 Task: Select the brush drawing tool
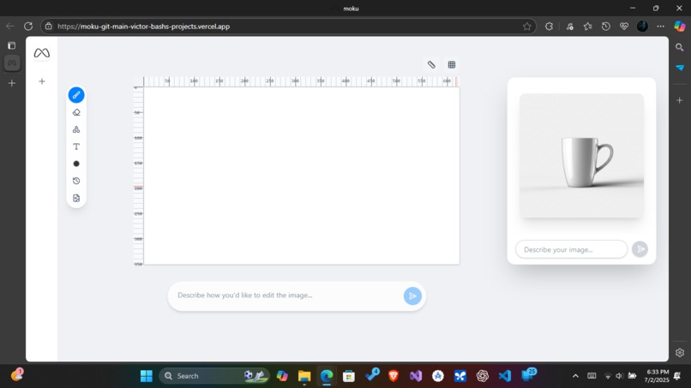point(76,95)
